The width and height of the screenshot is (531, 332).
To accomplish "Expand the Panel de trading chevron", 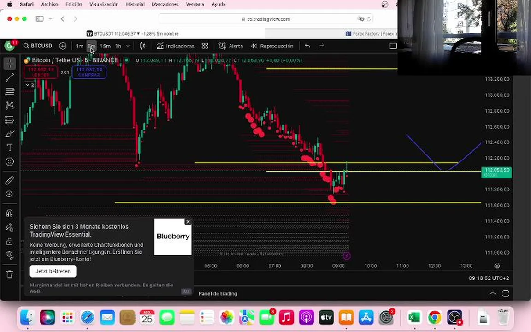I will pyautogui.click(x=493, y=294).
